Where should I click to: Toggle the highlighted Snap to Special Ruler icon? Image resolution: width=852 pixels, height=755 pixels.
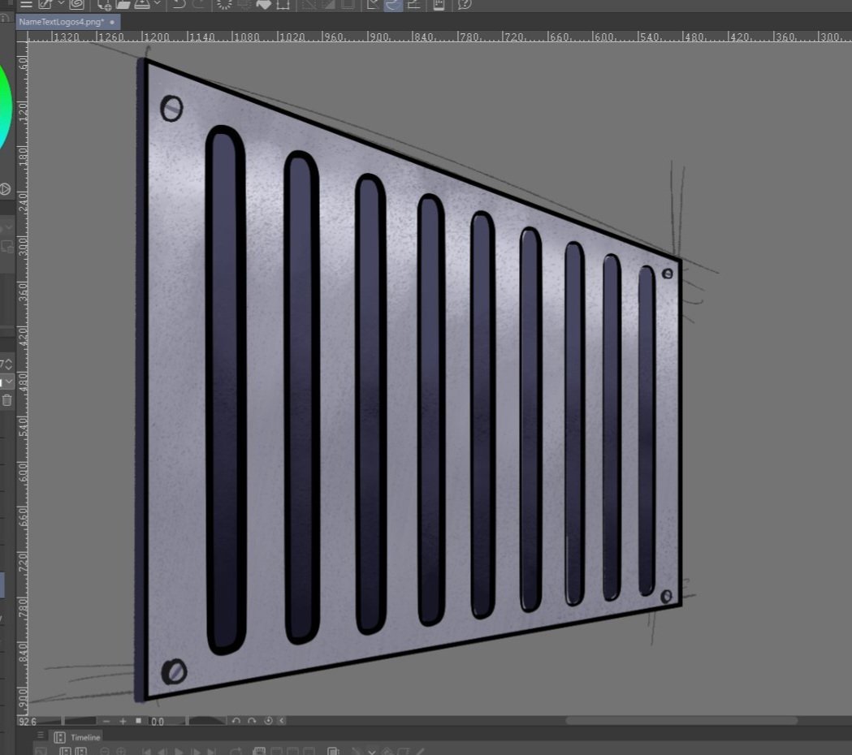[x=393, y=4]
